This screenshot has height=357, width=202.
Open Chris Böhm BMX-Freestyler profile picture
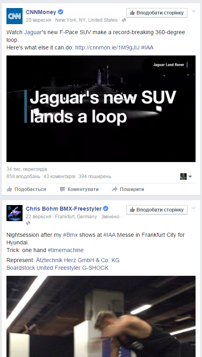point(14,213)
